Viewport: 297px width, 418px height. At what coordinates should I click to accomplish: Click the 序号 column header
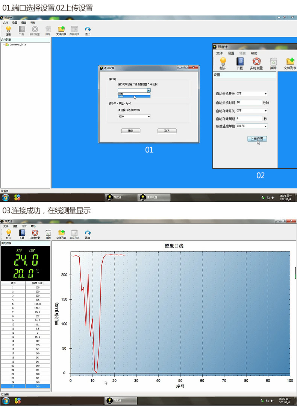(13, 283)
